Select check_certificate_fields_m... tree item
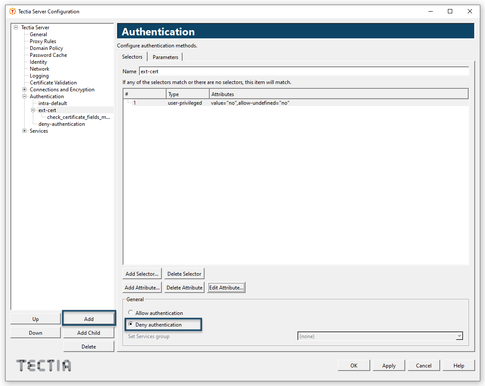 tap(79, 117)
